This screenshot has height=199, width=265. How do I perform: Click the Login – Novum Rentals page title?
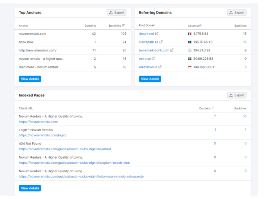(36, 130)
